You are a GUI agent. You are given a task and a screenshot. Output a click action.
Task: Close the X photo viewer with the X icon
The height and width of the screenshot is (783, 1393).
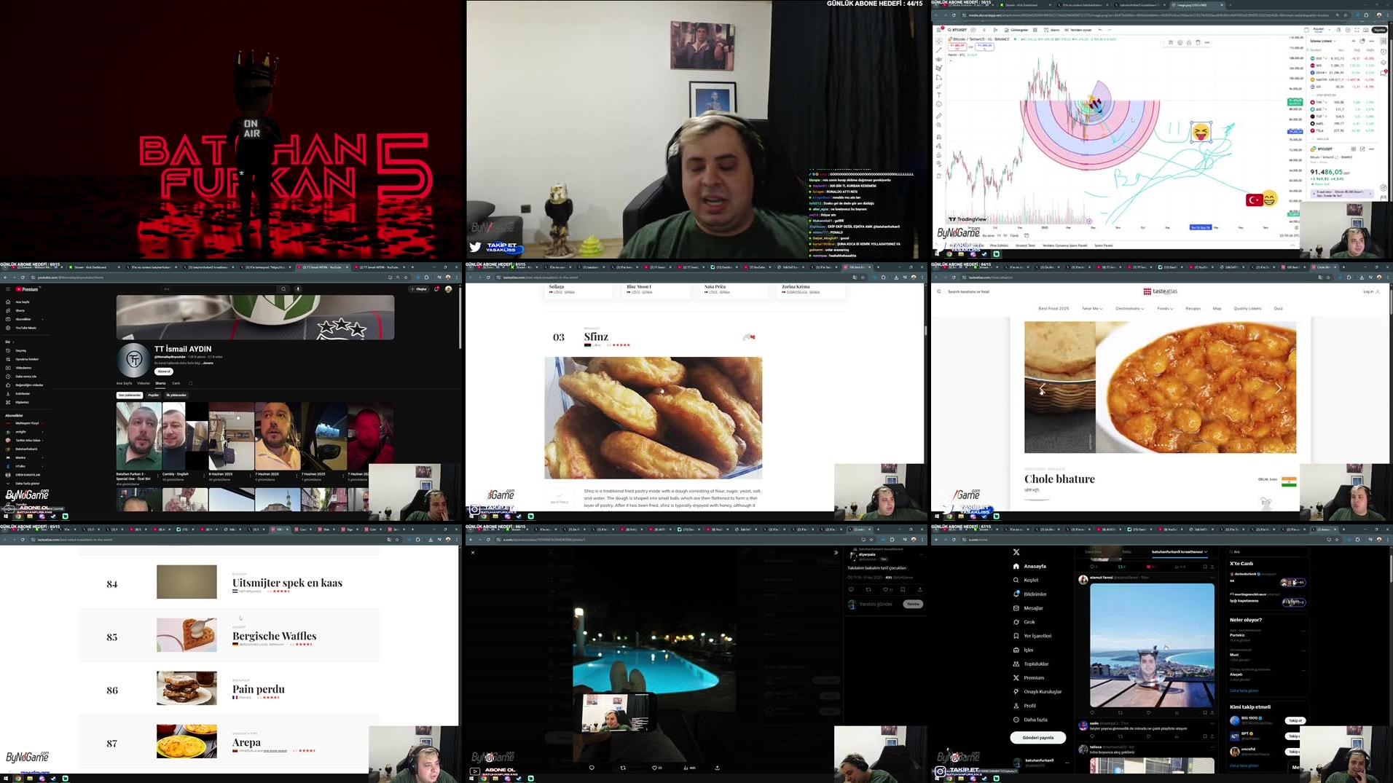click(473, 552)
